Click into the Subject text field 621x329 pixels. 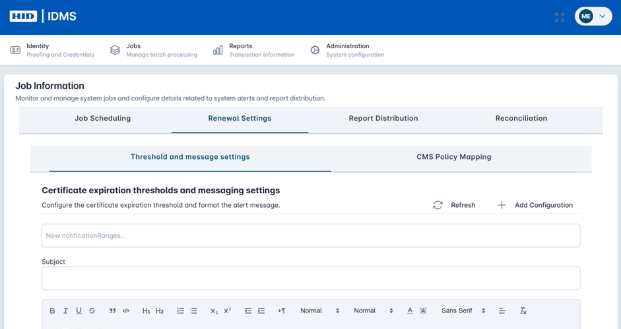pyautogui.click(x=311, y=278)
